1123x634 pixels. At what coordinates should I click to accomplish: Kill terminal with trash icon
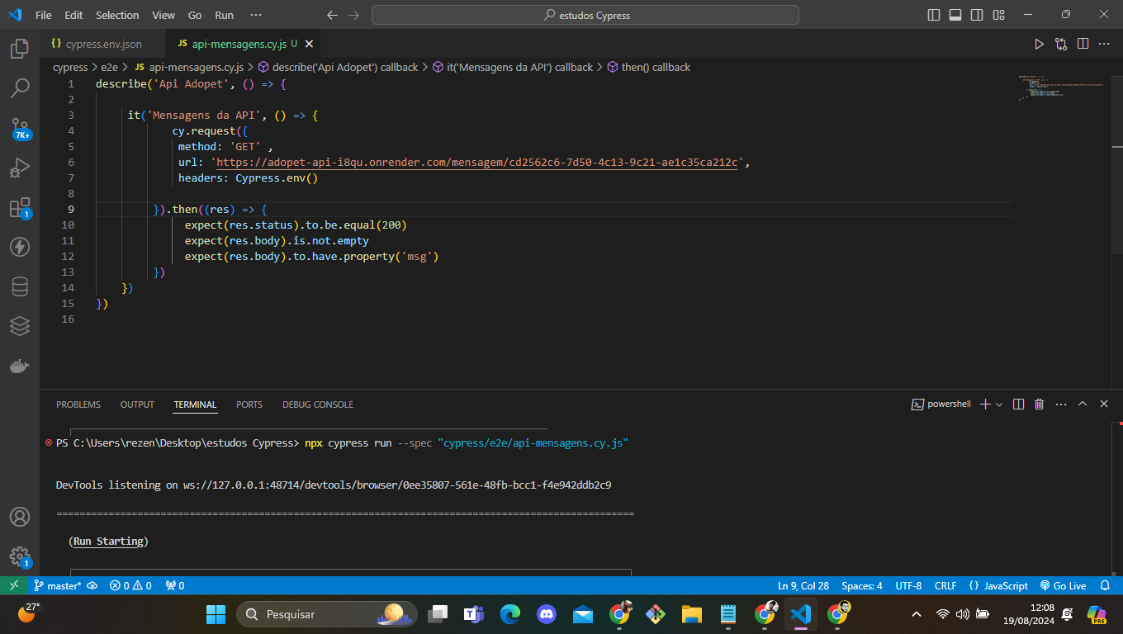coord(1040,405)
